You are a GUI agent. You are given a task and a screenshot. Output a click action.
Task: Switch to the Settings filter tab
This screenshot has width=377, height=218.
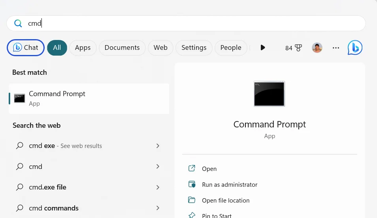pyautogui.click(x=194, y=48)
